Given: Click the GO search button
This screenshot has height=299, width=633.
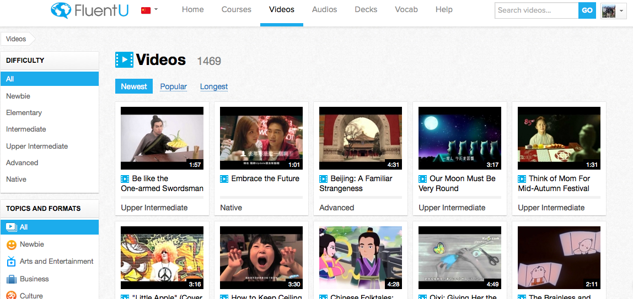Looking at the screenshot, I should tap(587, 10).
